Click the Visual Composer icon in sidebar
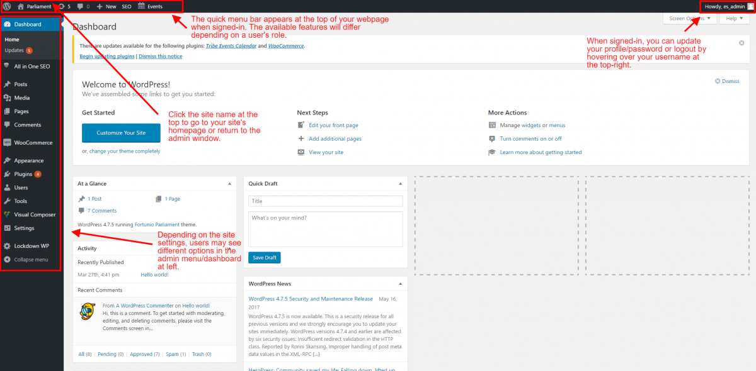The image size is (756, 371). (7, 214)
